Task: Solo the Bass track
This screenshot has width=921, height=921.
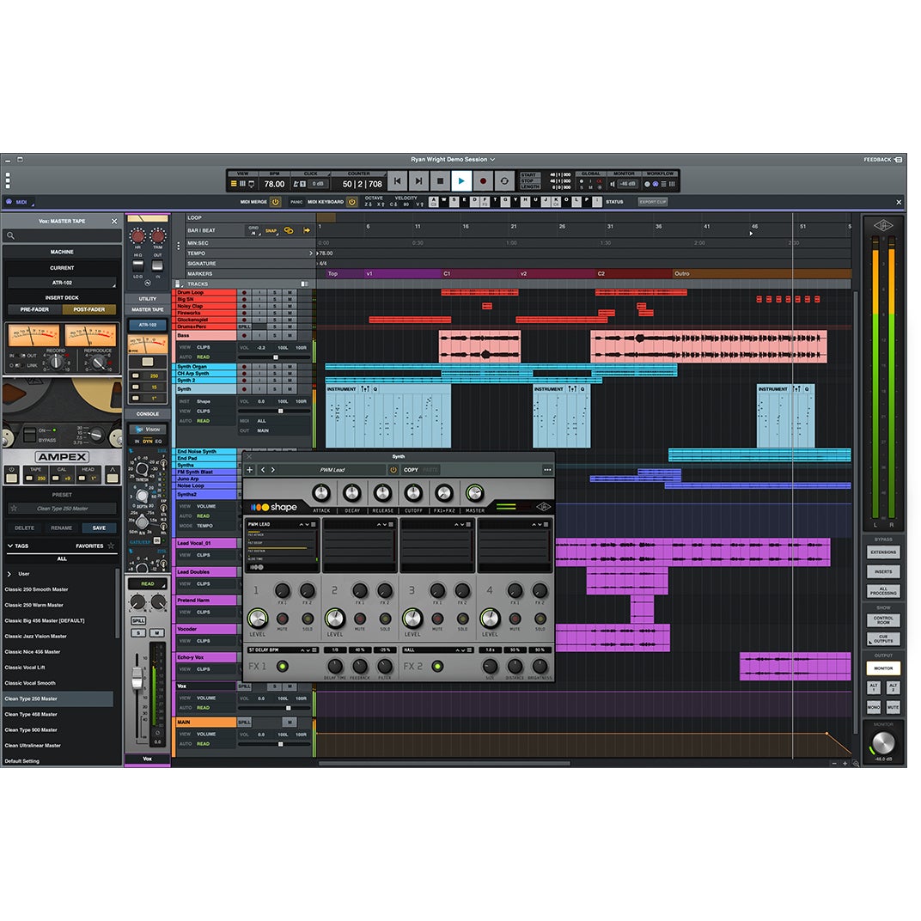Action: 274,335
